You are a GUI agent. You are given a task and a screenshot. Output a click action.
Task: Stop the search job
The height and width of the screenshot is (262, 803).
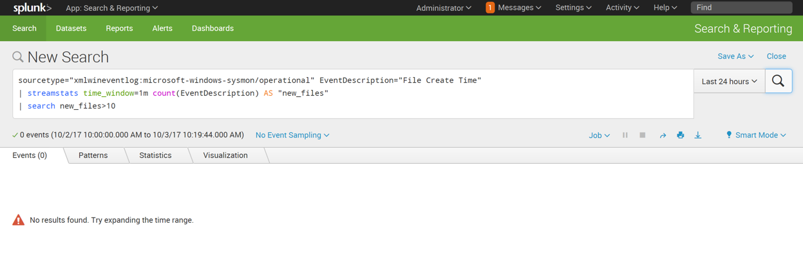643,135
